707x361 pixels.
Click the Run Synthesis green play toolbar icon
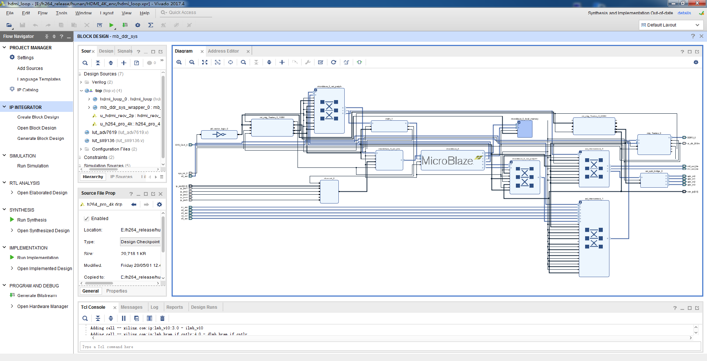(x=111, y=25)
